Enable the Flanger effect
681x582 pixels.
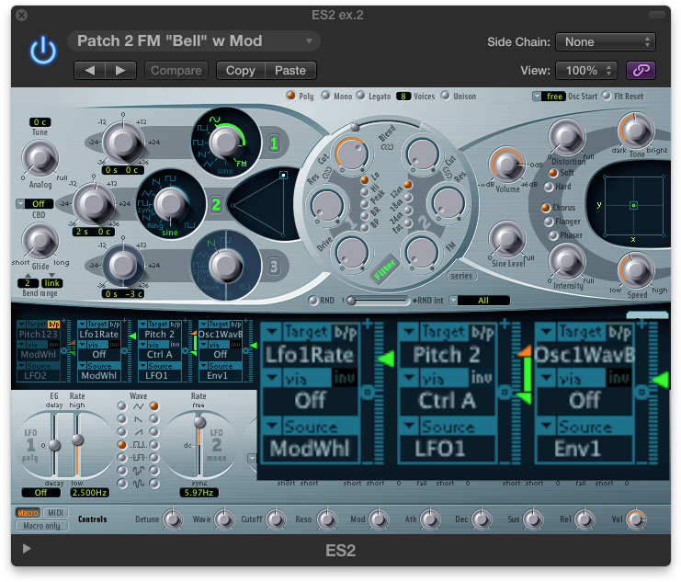point(547,221)
